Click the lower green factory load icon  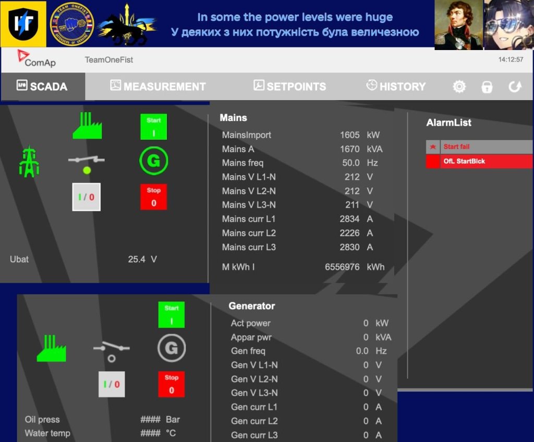pos(51,348)
